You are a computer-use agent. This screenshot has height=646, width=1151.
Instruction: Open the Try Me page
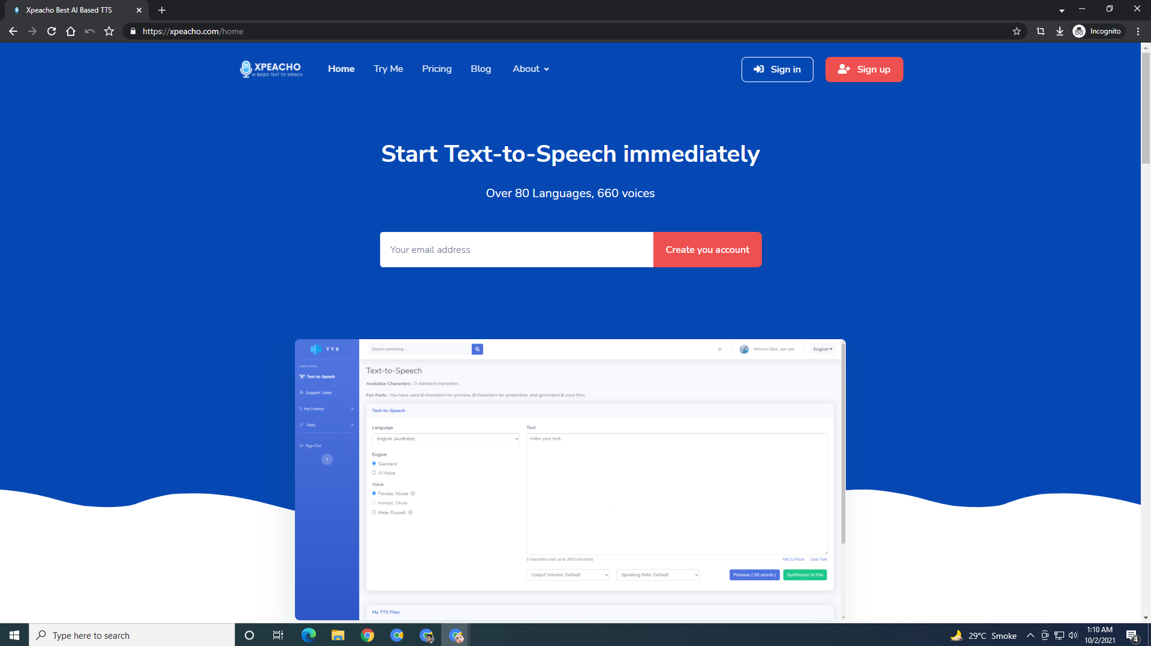click(x=388, y=69)
